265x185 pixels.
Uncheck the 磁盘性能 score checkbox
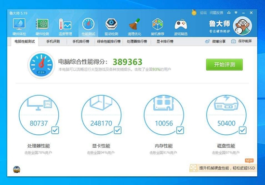[242, 130]
